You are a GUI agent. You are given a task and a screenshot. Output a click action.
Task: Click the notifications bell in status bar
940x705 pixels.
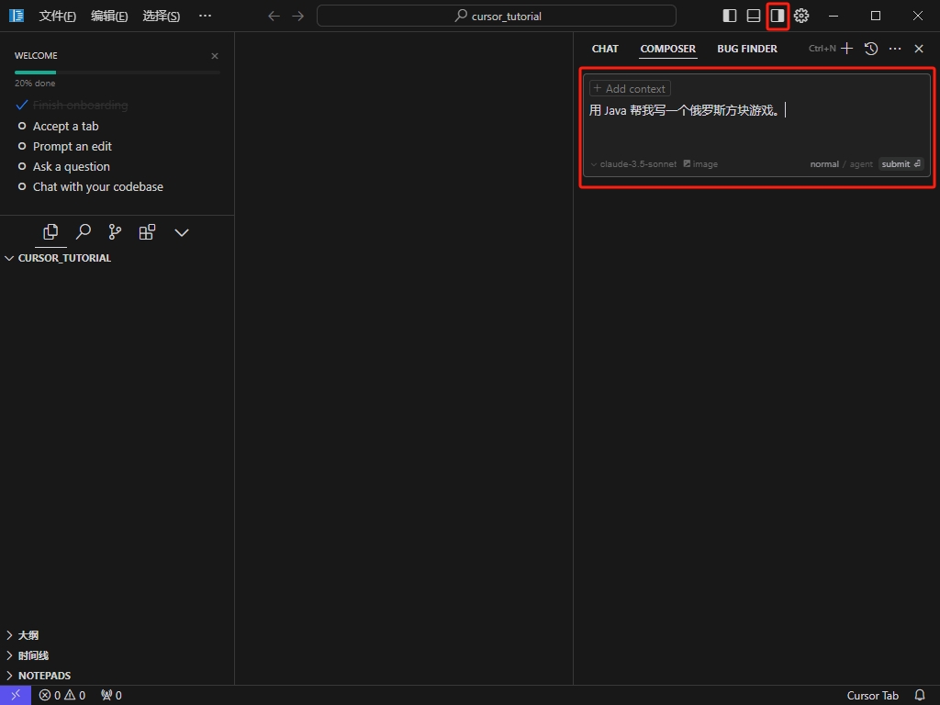(920, 696)
